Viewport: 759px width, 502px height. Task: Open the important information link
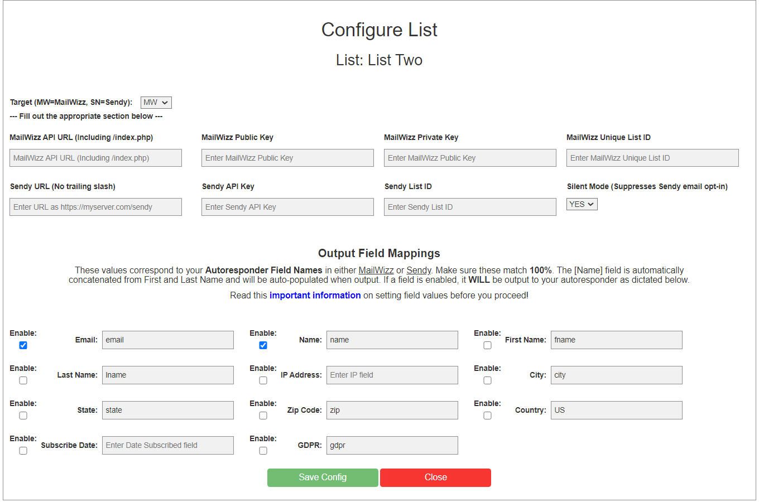click(315, 295)
